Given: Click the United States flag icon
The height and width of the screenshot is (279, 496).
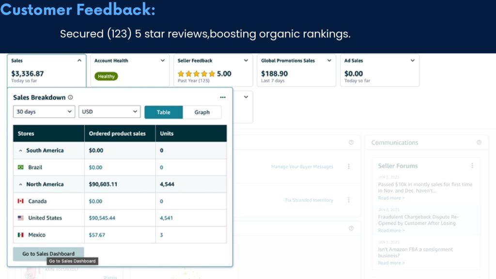Looking at the screenshot, I should 20,217.
